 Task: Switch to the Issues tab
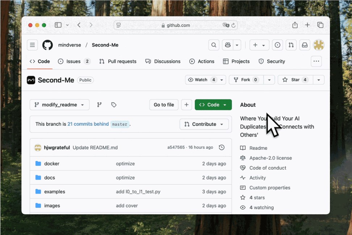[x=74, y=61]
